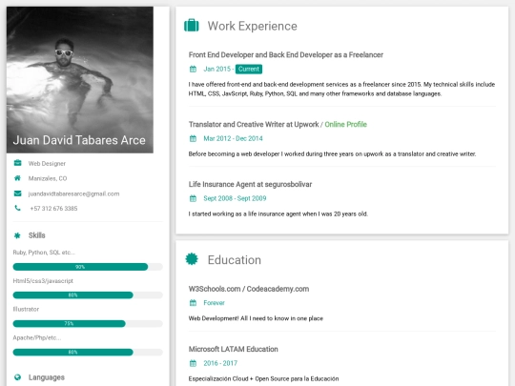Click the calendar icon beside 2016 - 2017
This screenshot has height=386, width=515.
point(193,363)
